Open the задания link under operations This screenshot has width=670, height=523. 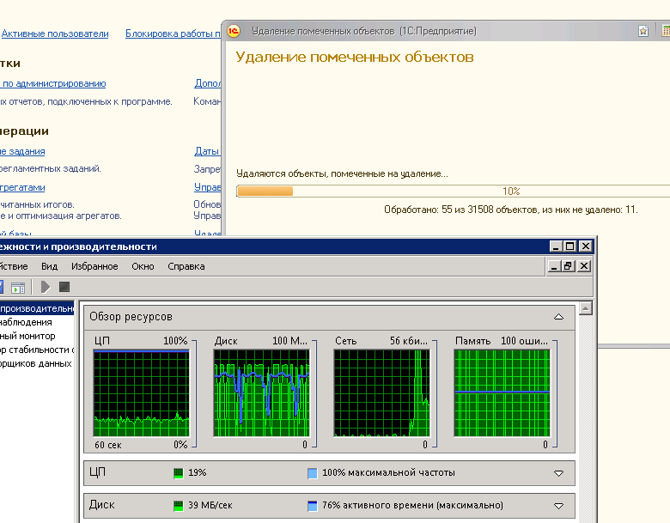tap(22, 151)
